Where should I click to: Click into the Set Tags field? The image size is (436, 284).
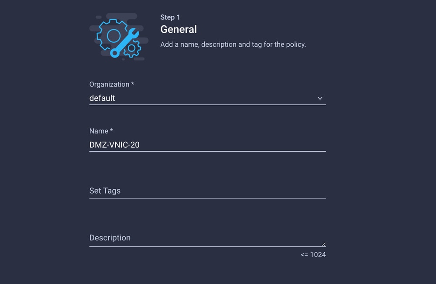pyautogui.click(x=207, y=191)
